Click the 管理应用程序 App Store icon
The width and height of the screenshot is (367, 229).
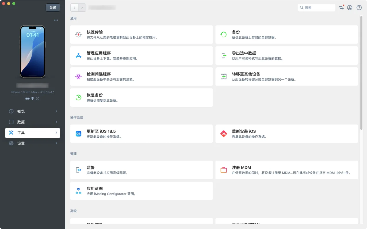[x=78, y=56]
